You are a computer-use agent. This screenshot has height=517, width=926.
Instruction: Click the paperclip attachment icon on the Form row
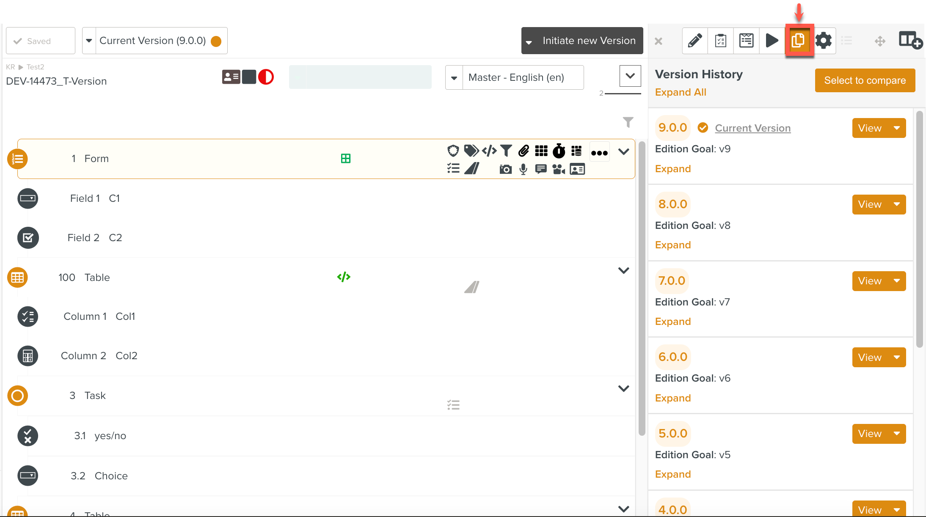pyautogui.click(x=524, y=151)
